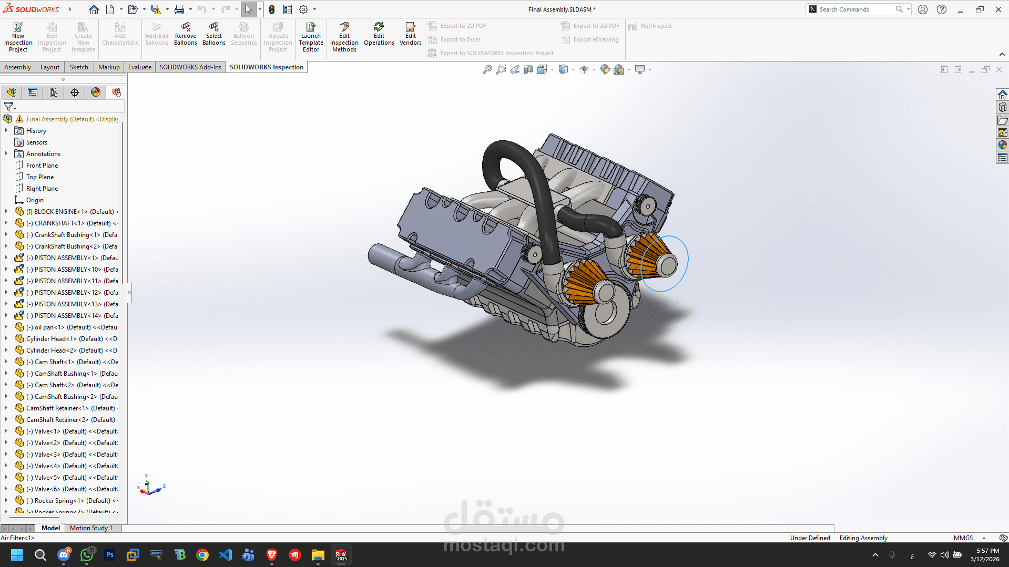Click the Save icon
Image resolution: width=1009 pixels, height=567 pixels.
(x=156, y=9)
